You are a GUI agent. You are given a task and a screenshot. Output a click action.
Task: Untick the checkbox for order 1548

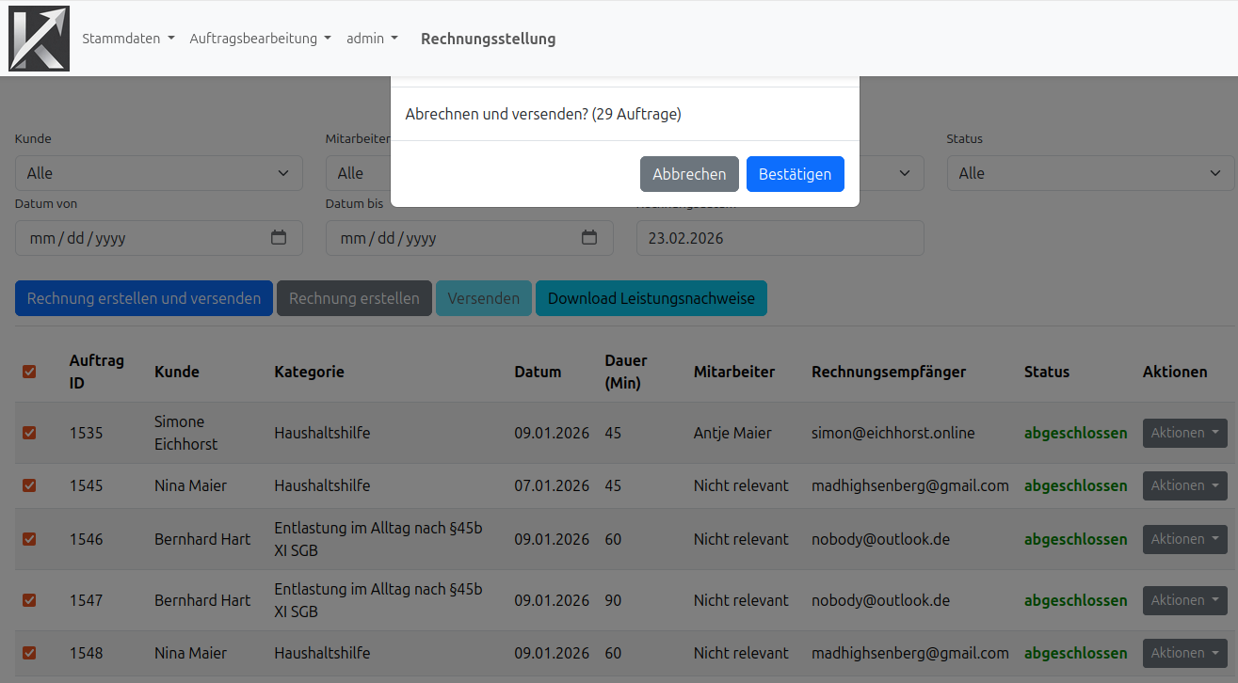point(29,653)
